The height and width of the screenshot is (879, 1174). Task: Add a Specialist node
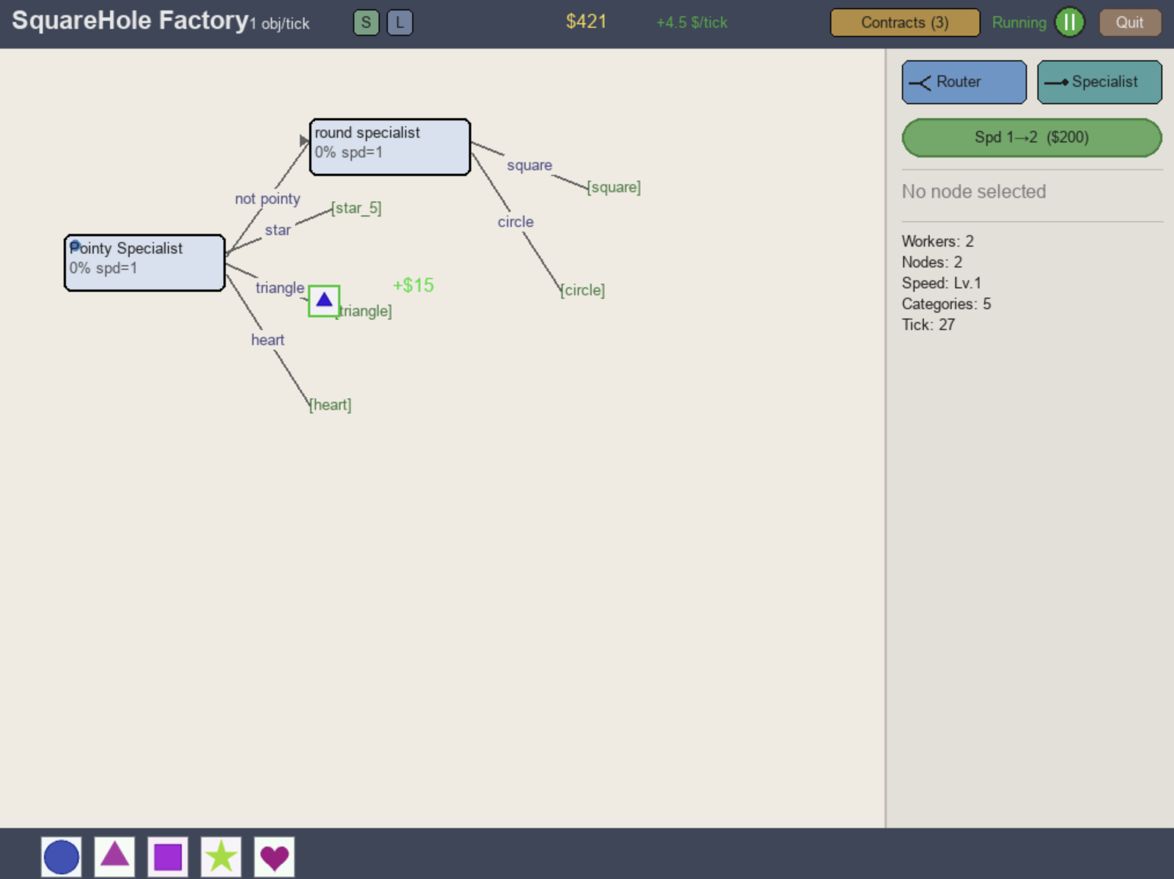(1099, 82)
